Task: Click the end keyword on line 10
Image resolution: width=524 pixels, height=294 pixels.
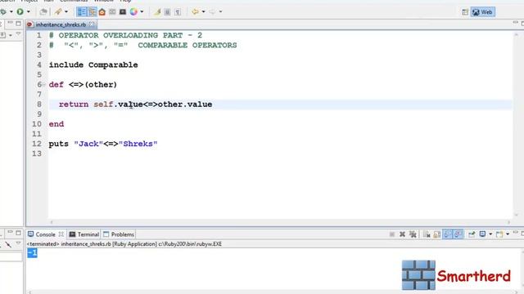Action: [56, 124]
